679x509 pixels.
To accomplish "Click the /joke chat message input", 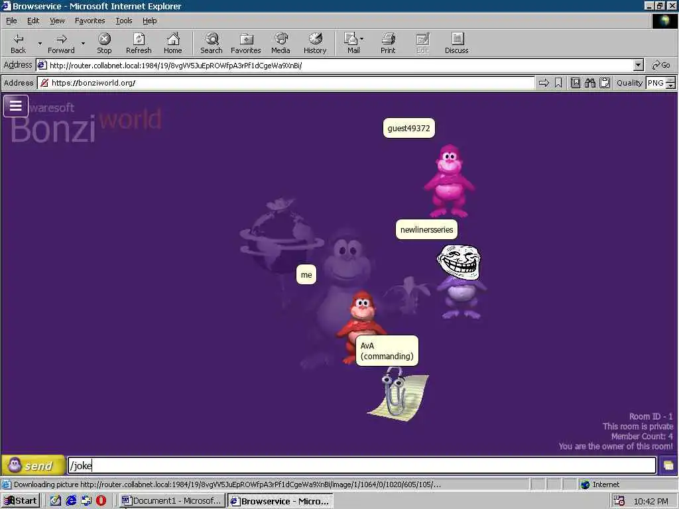I will (x=361, y=466).
